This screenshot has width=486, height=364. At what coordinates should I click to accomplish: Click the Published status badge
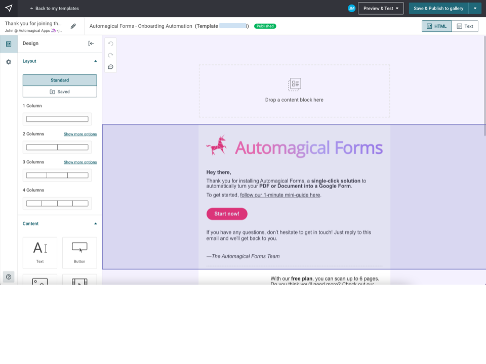pos(265,26)
